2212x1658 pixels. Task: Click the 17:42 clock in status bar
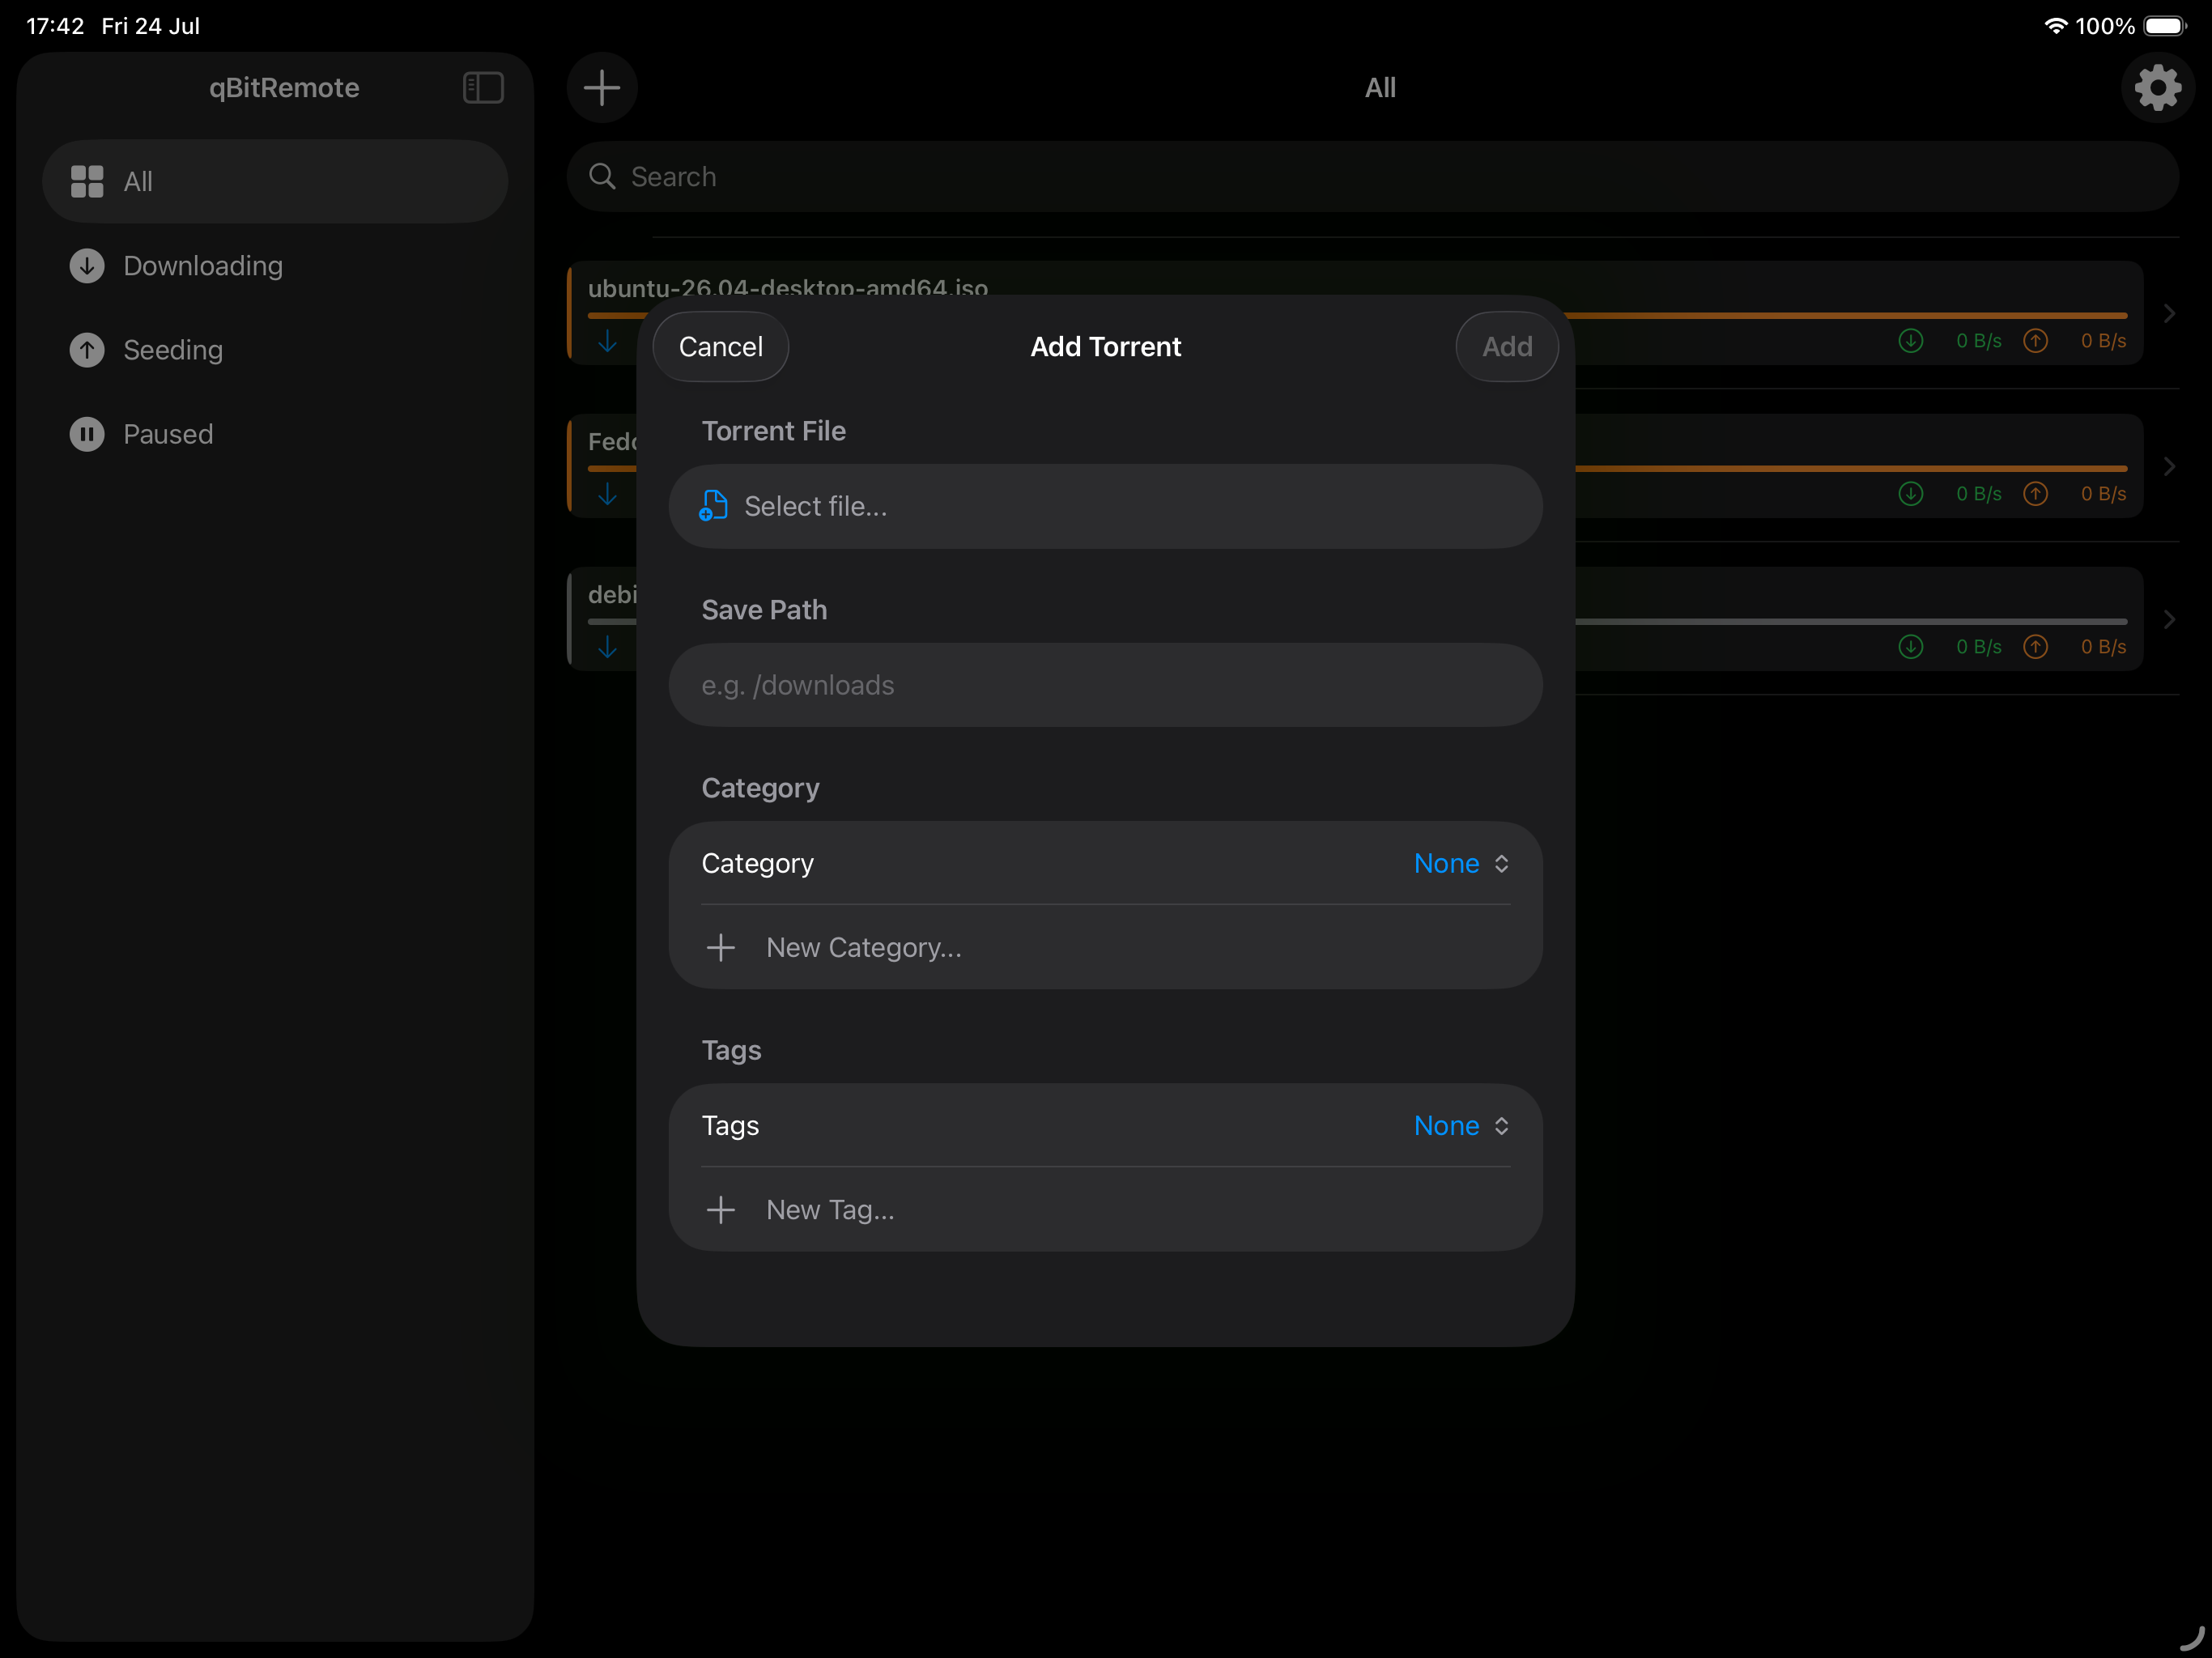click(55, 26)
